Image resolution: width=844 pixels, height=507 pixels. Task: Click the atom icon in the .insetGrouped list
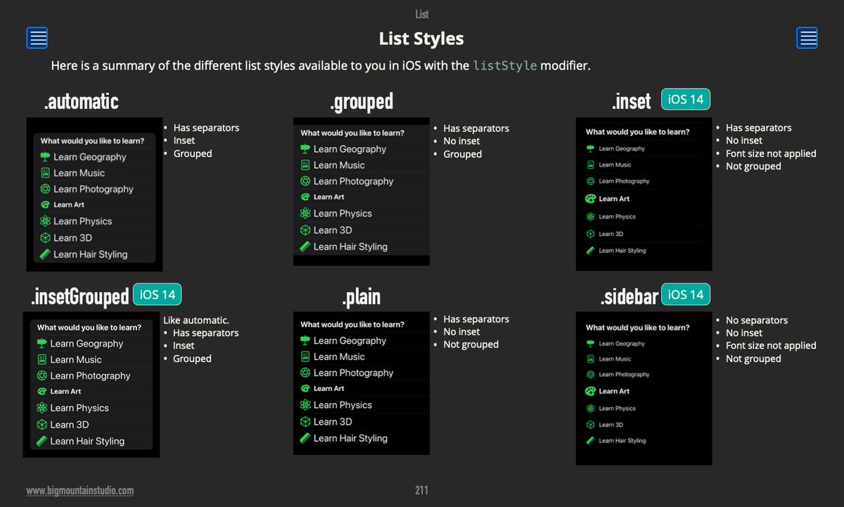(x=43, y=408)
